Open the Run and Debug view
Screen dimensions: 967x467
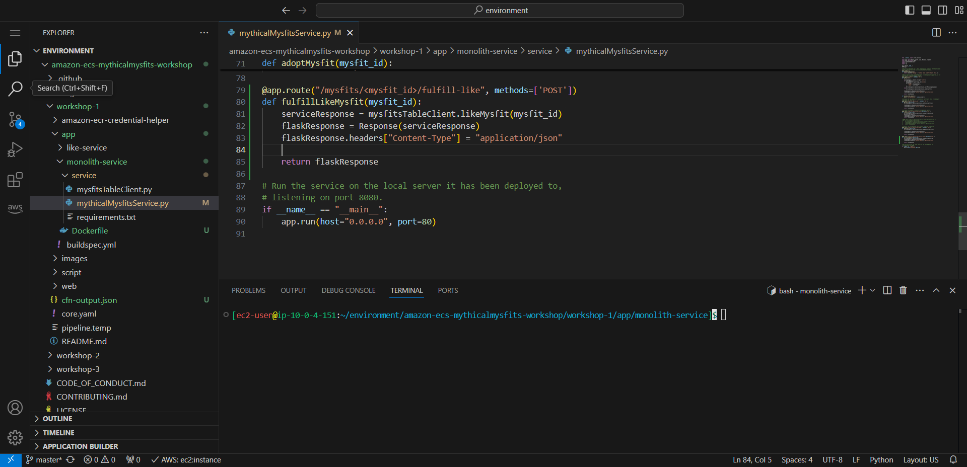point(15,150)
